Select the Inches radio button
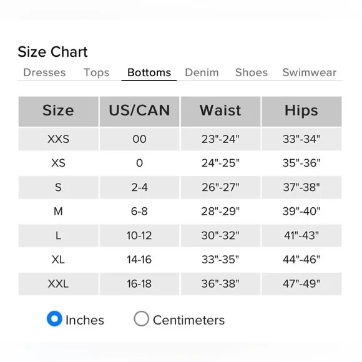362x362 pixels. pos(54,318)
